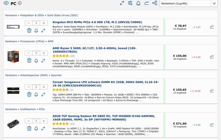Click the Speicher breadcrumb link
The image size is (221, 140).
coord(57,75)
